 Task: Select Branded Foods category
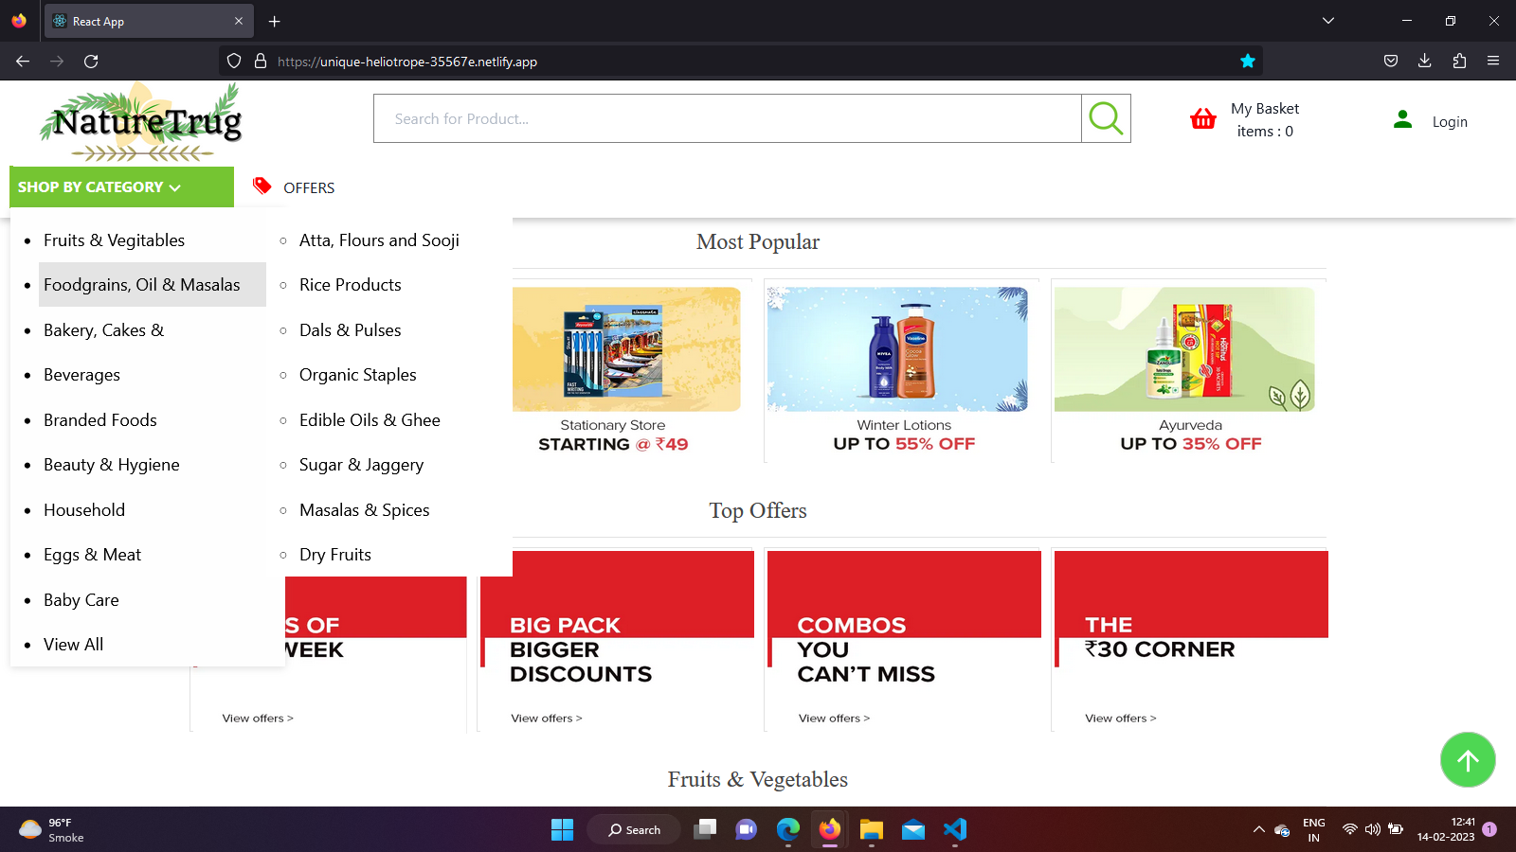100,420
